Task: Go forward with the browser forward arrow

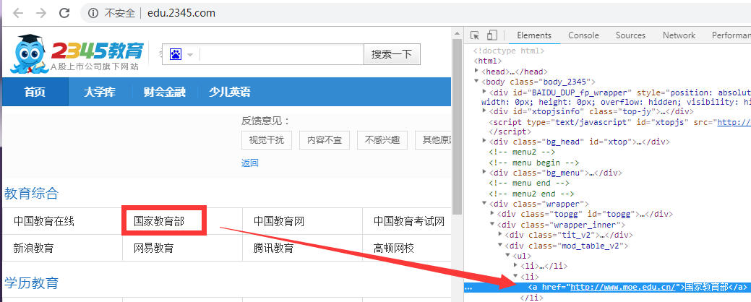Action: (x=41, y=14)
